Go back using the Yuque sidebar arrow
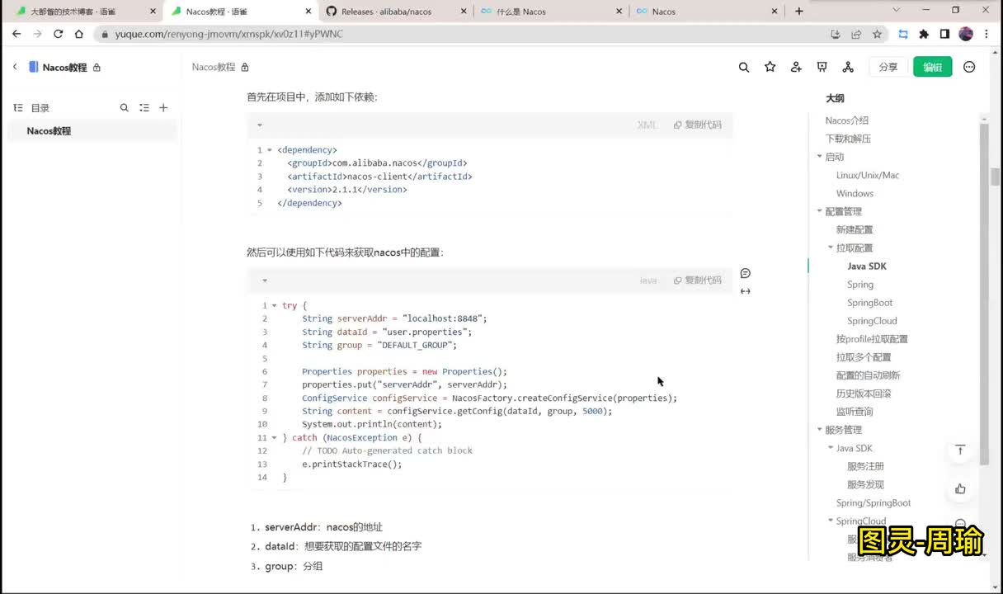The height and width of the screenshot is (594, 1003). click(15, 67)
